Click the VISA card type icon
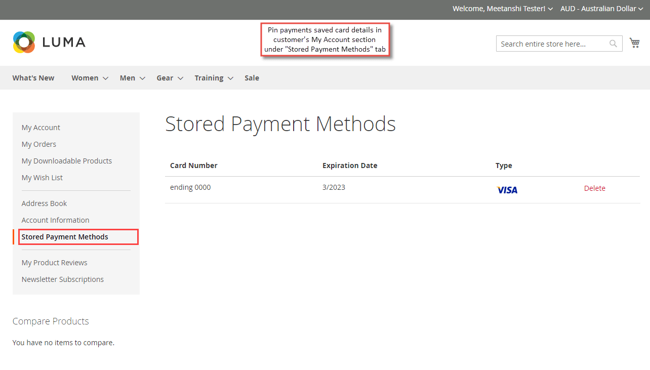This screenshot has width=650, height=370. pos(507,189)
